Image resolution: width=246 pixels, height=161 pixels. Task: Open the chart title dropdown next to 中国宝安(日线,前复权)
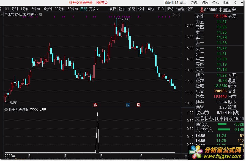tap(41, 14)
